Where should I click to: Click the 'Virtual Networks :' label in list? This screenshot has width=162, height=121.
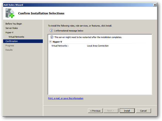pos(60,46)
